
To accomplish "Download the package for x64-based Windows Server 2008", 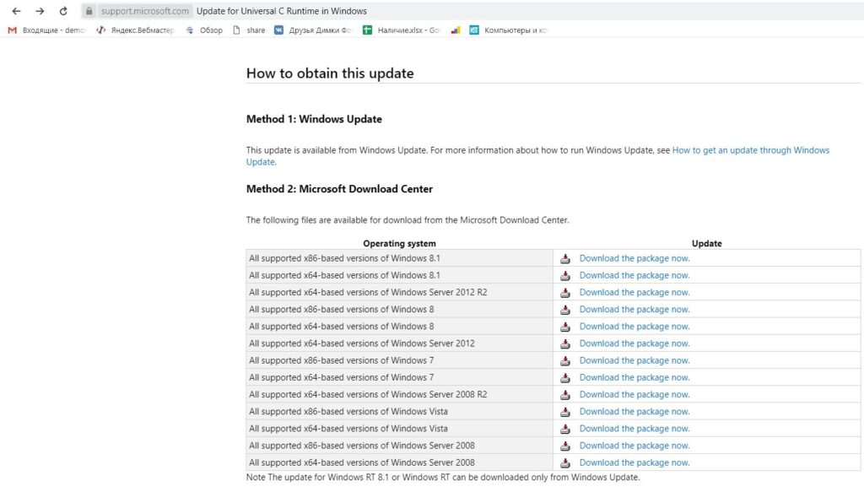I will 634,462.
